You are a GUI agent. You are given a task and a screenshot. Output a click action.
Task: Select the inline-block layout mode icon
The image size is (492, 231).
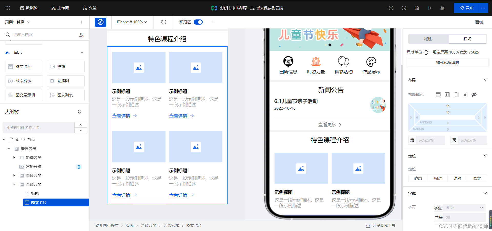click(x=447, y=95)
